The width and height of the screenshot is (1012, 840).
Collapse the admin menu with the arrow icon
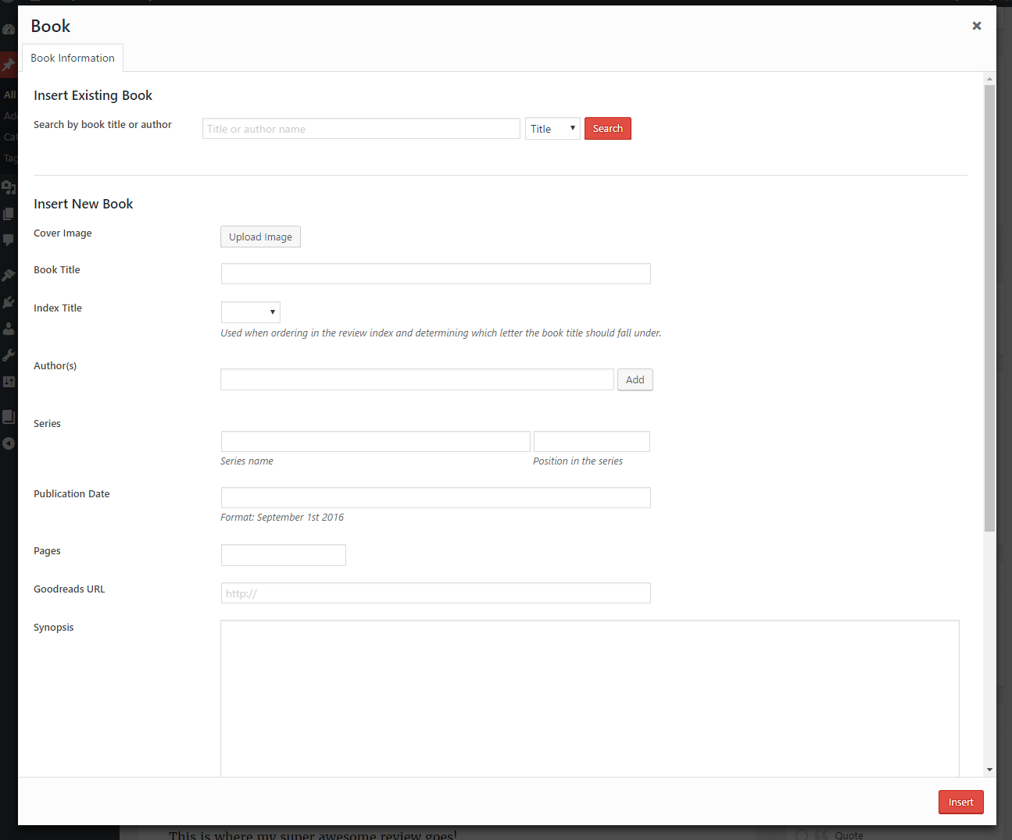click(9, 443)
